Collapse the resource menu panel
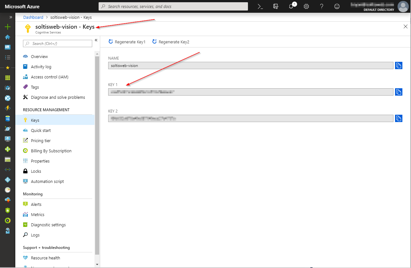Viewport: 411px width, 268px height. pos(96,40)
